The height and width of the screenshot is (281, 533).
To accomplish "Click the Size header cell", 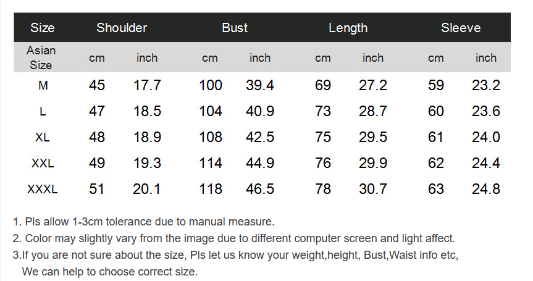I will click(x=43, y=28).
